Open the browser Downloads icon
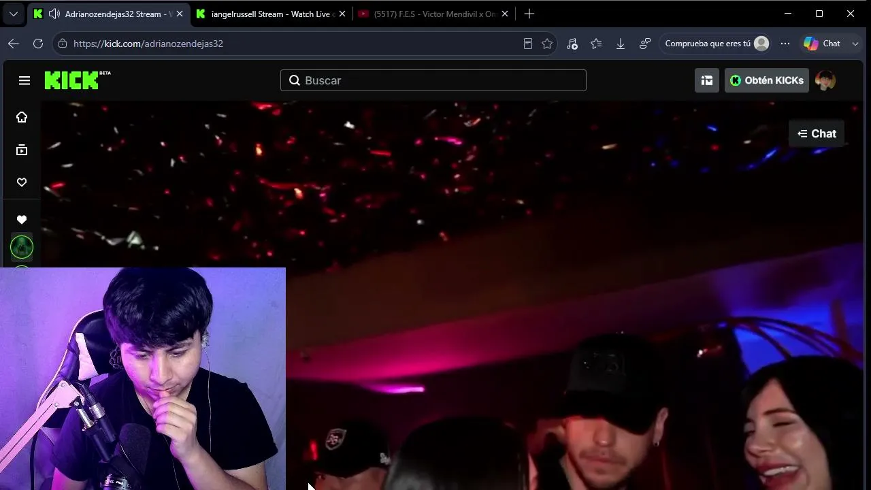This screenshot has height=490, width=871. tap(621, 44)
